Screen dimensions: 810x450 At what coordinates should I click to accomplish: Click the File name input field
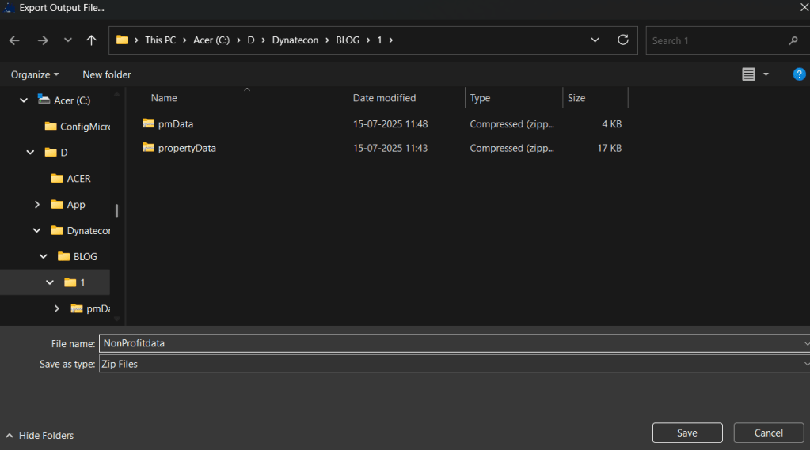point(451,343)
